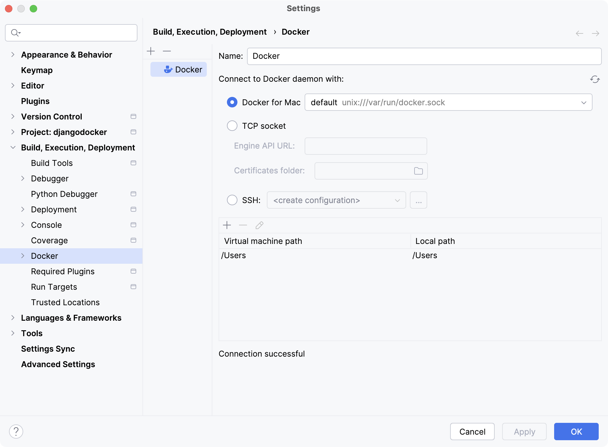Click the refresh connection icon
Image resolution: width=608 pixels, height=447 pixels.
pos(595,80)
